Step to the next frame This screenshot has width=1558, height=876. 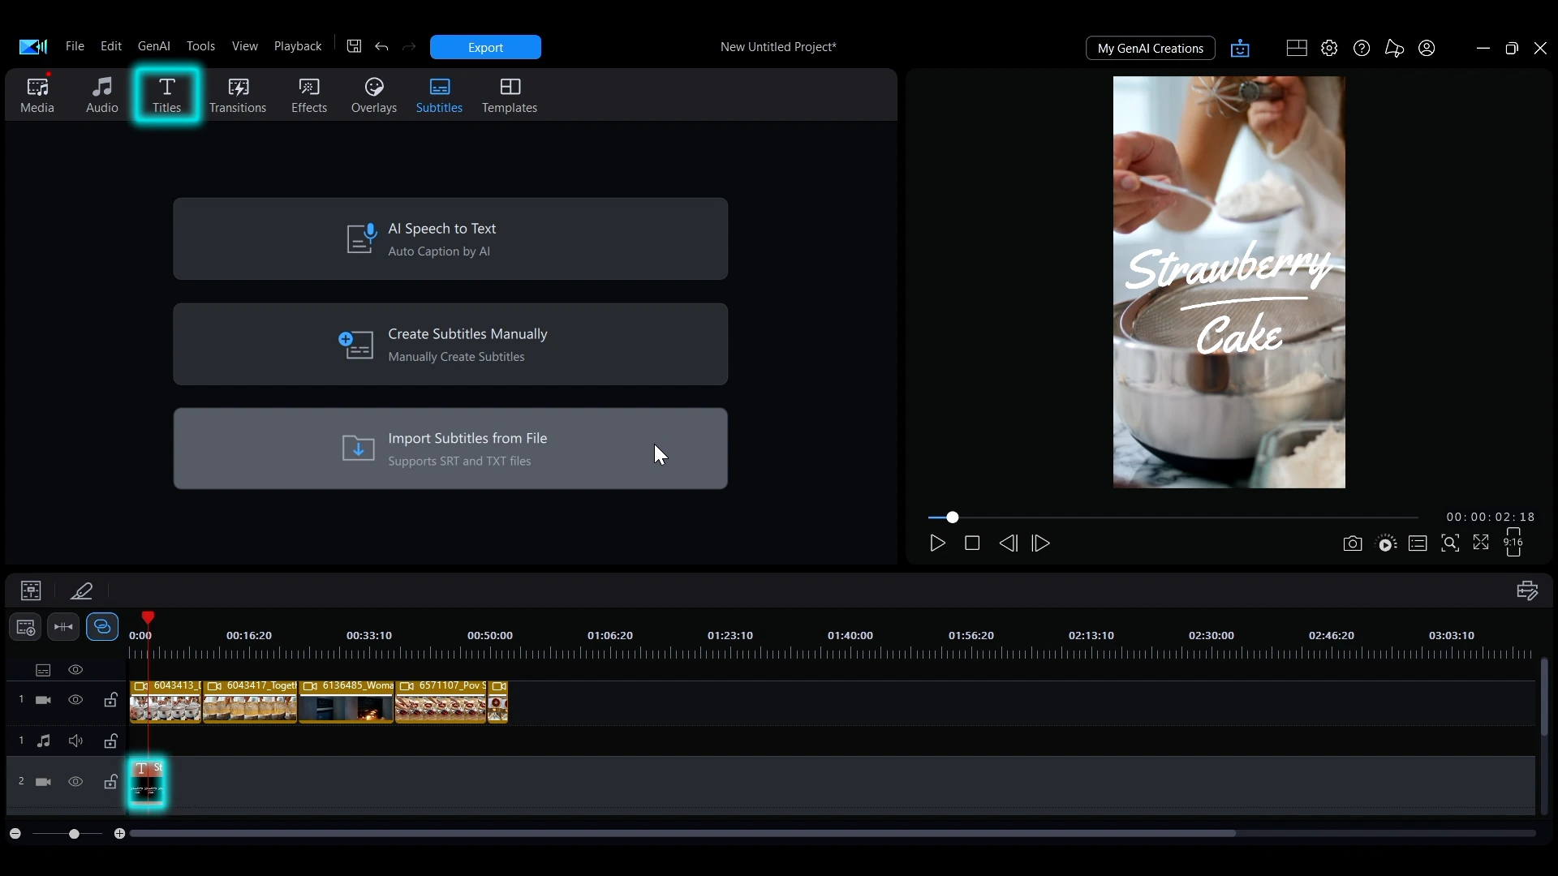click(x=1041, y=543)
